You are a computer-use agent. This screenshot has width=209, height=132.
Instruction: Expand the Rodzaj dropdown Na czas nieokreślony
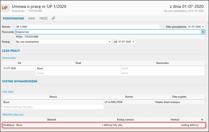pyautogui.click(x=110, y=42)
